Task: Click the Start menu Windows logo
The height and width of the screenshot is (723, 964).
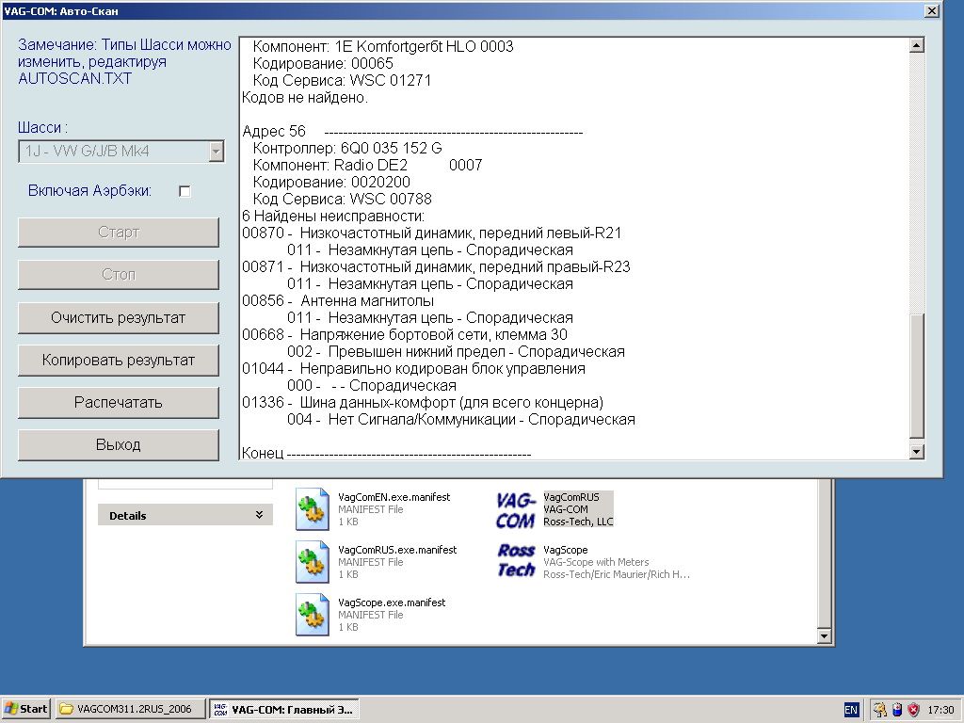Action: coord(11,709)
